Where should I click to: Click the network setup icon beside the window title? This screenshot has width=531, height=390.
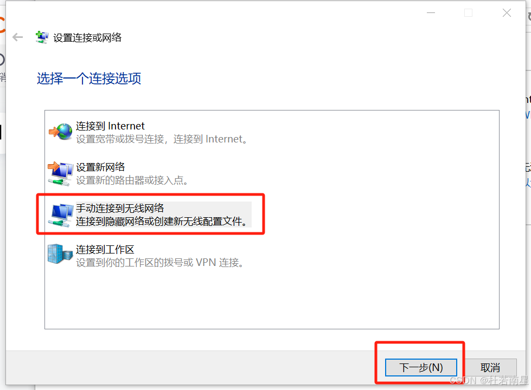pos(42,37)
